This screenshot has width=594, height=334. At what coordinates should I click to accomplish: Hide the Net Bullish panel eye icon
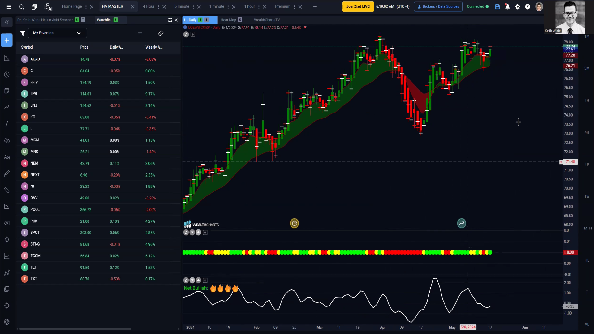[186, 280]
